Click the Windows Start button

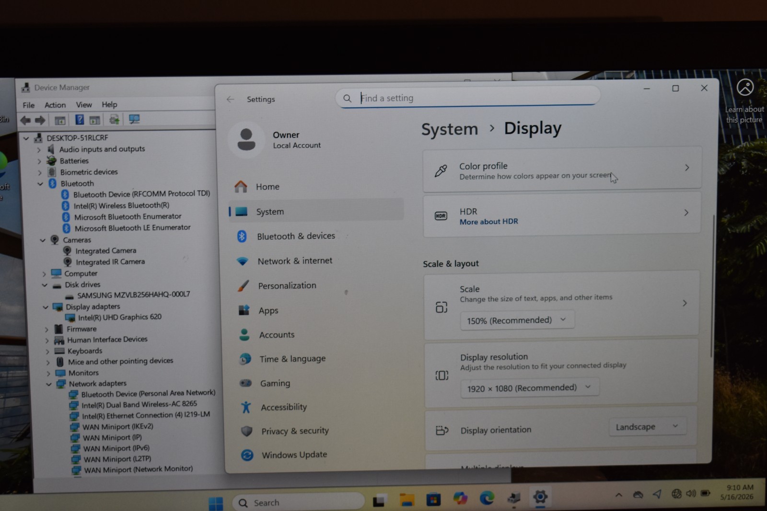216,503
